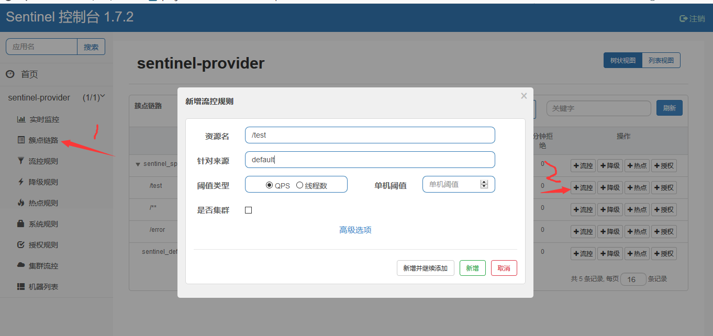Click +热点 in the /test row

[x=637, y=188]
